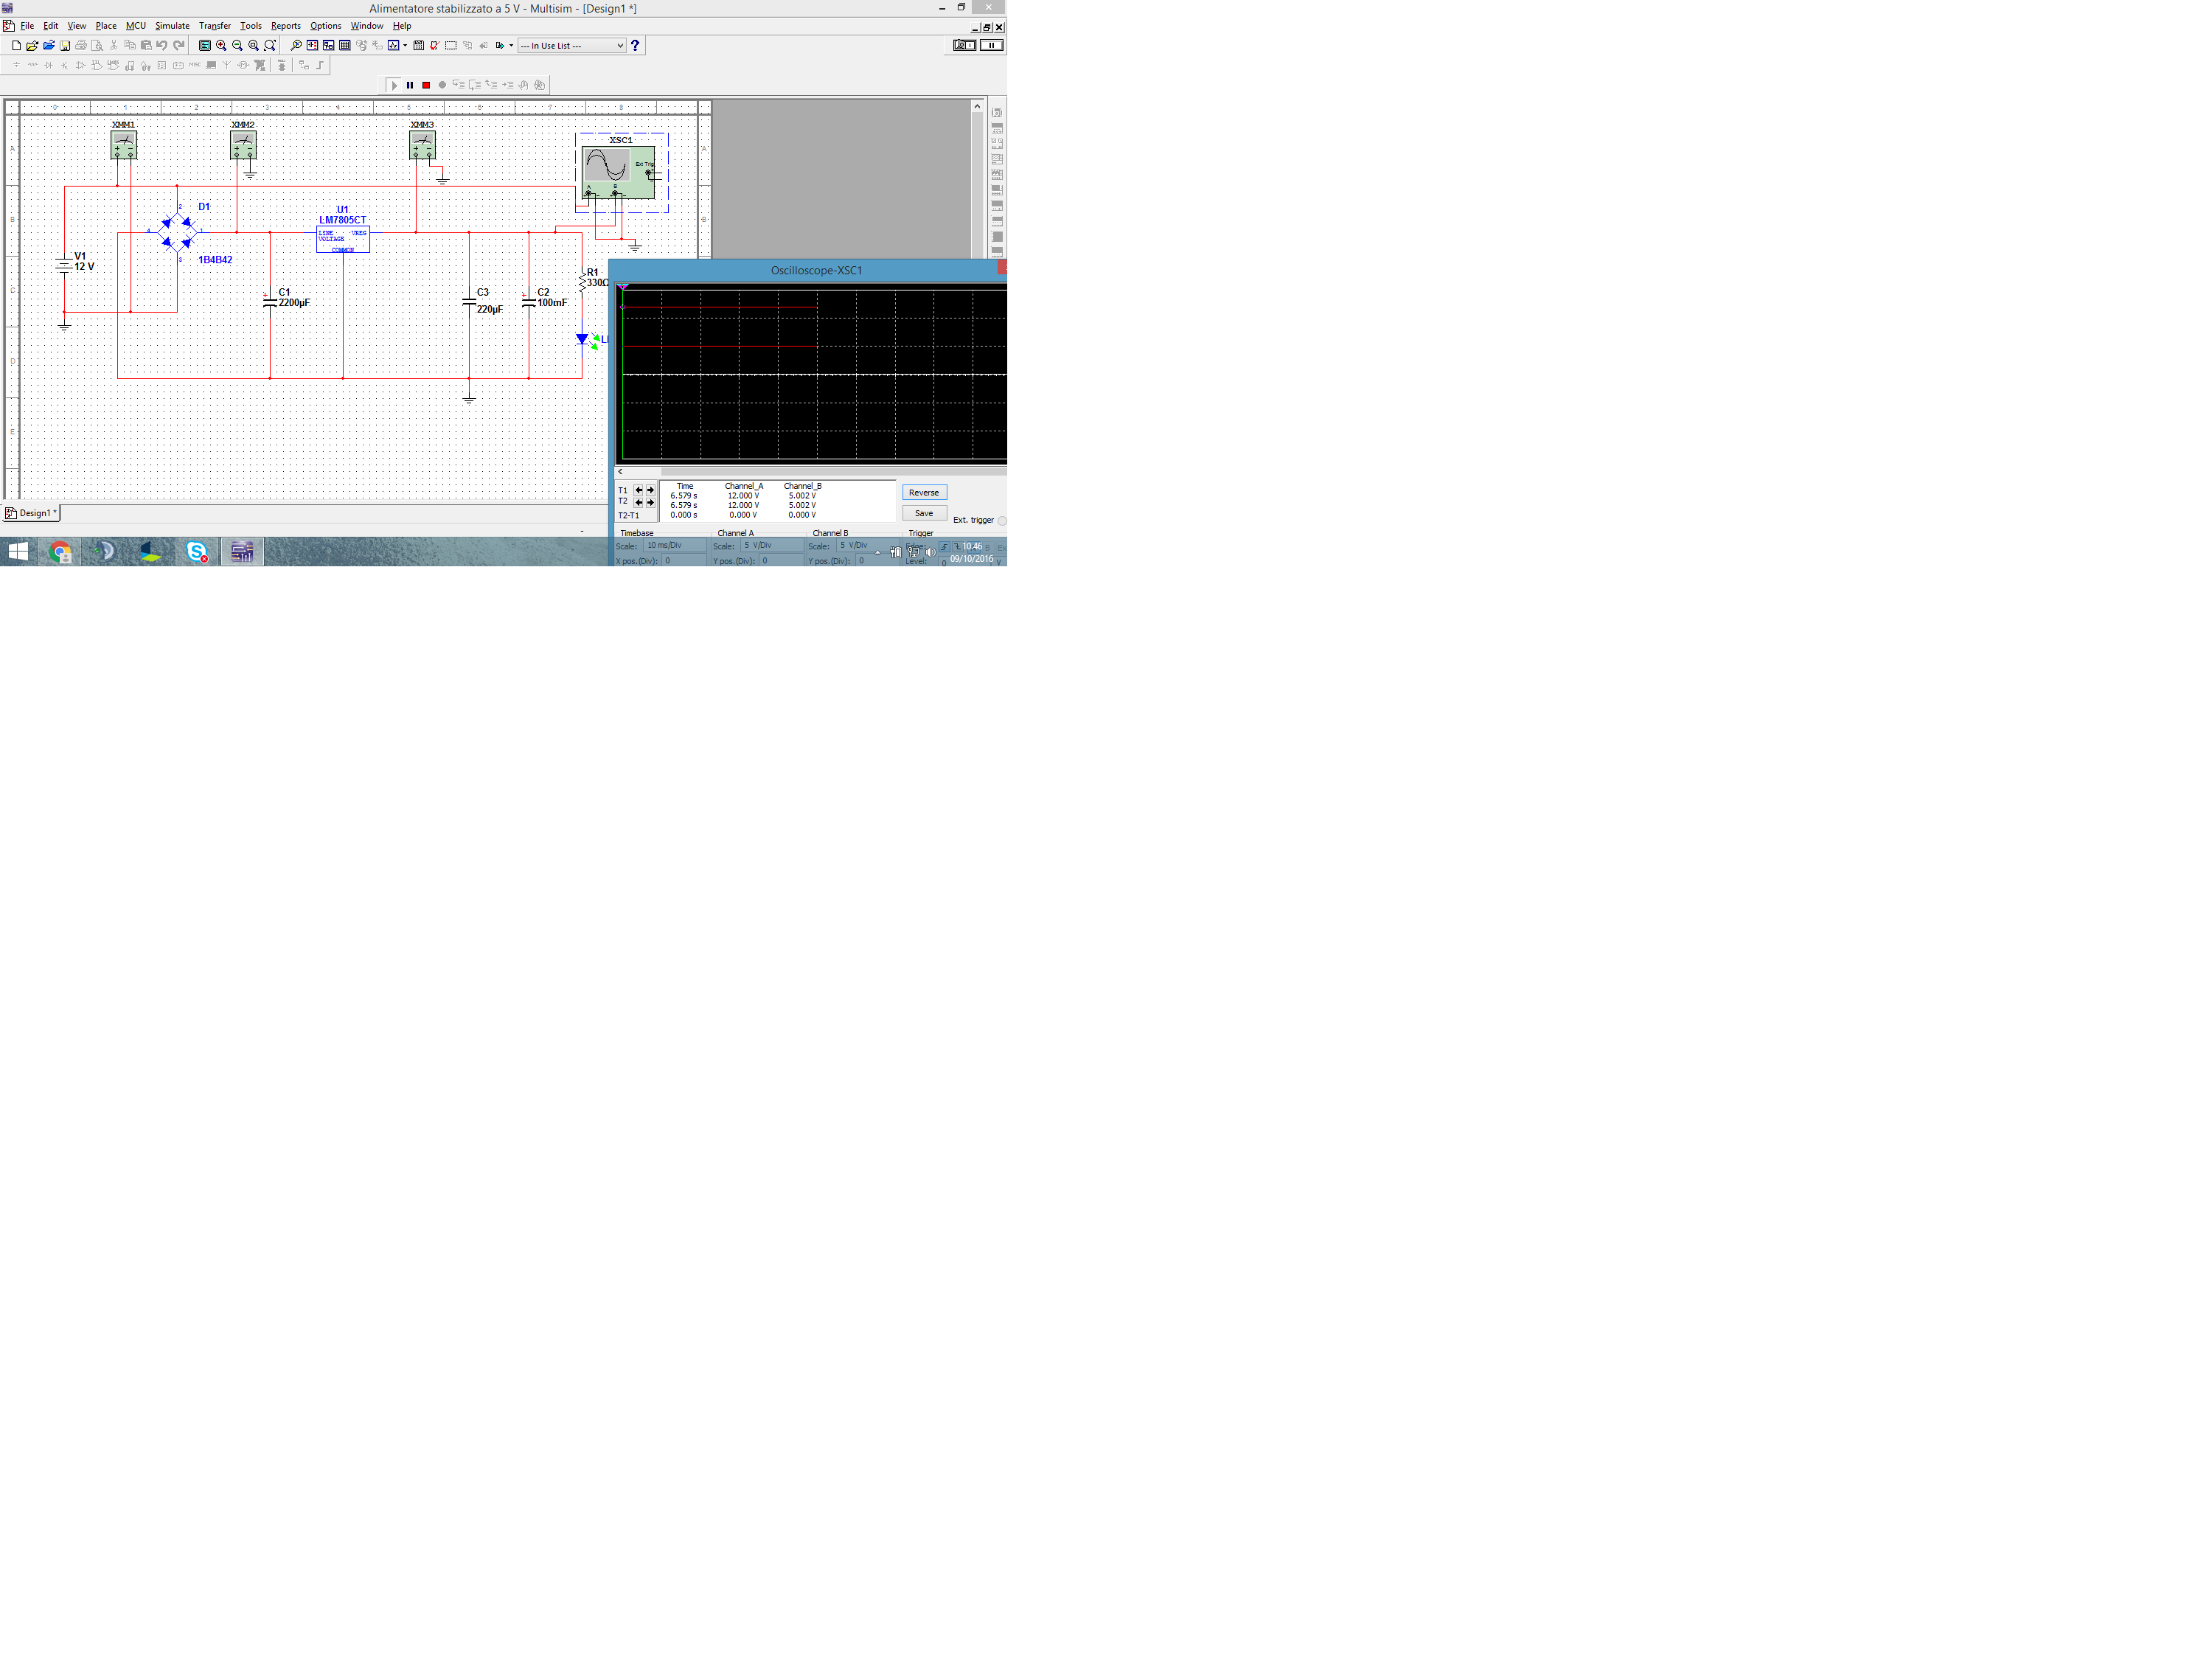Stop the simulation with red square
Image resolution: width=2212 pixels, height=1659 pixels.
[x=426, y=85]
